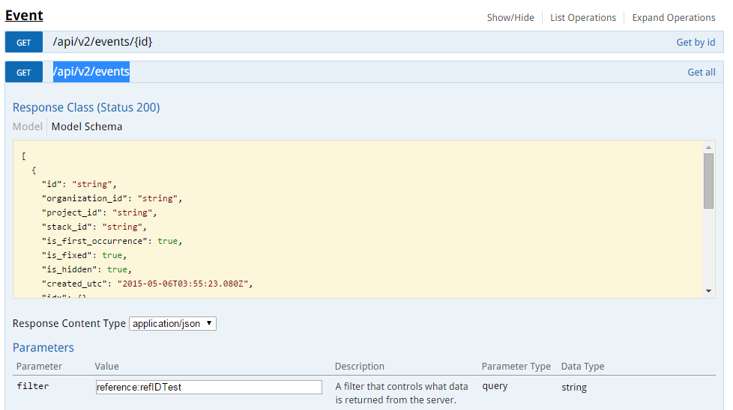
Task: Switch to the Model Schema tab
Action: [x=87, y=126]
